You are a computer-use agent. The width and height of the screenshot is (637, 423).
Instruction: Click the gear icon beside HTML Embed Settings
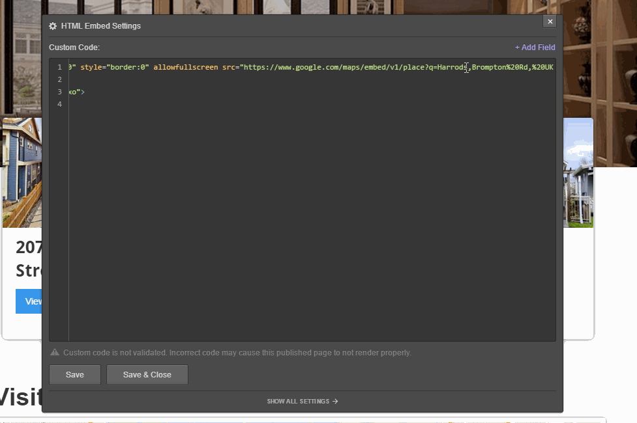pos(53,26)
